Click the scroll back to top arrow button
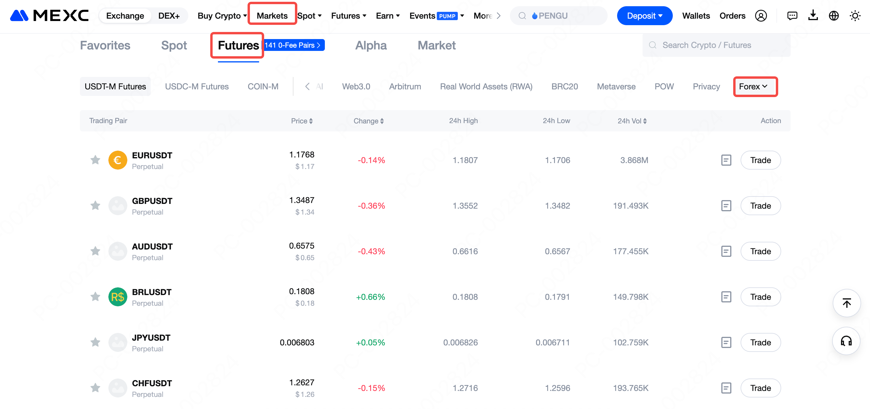The width and height of the screenshot is (870, 409). (846, 303)
